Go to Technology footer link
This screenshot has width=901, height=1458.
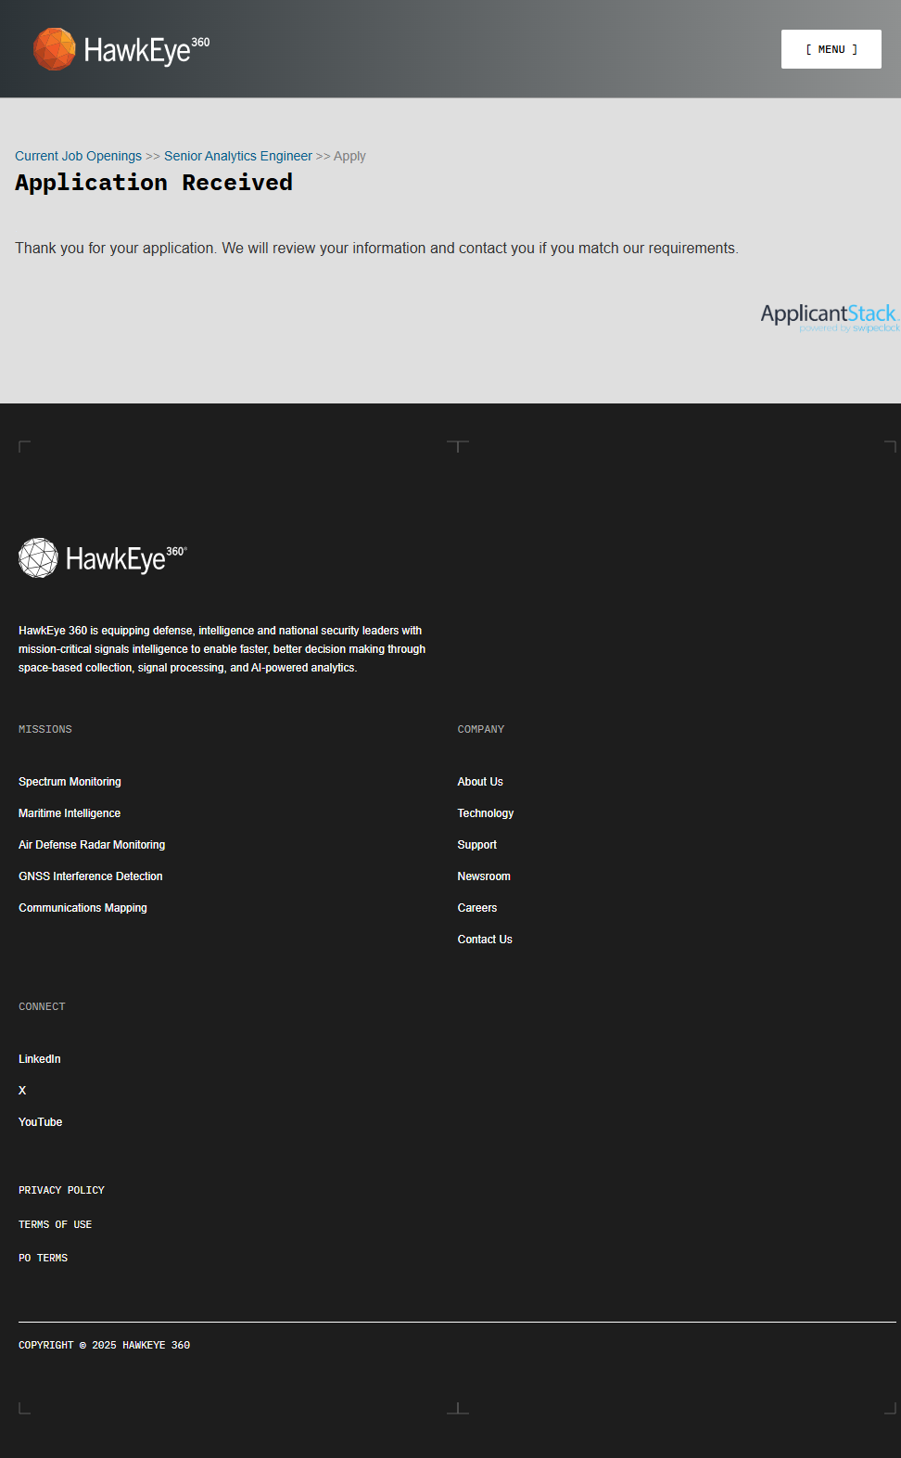(485, 813)
